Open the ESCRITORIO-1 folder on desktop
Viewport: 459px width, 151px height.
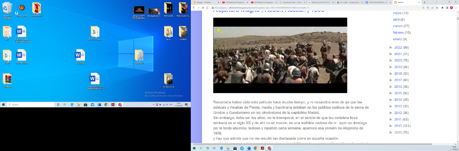36,9
